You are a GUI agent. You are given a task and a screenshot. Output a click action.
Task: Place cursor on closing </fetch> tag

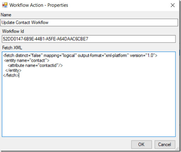11,75
